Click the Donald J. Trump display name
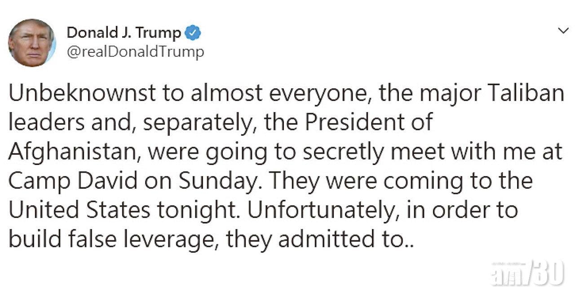This screenshot has width=575, height=295. point(124,33)
